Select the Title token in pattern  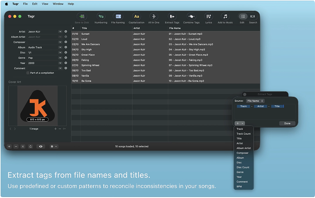pos(277,106)
